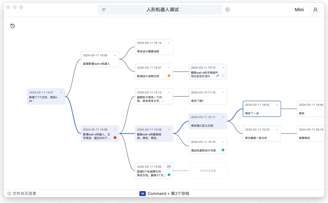Open the history clock icon

click(12, 26)
